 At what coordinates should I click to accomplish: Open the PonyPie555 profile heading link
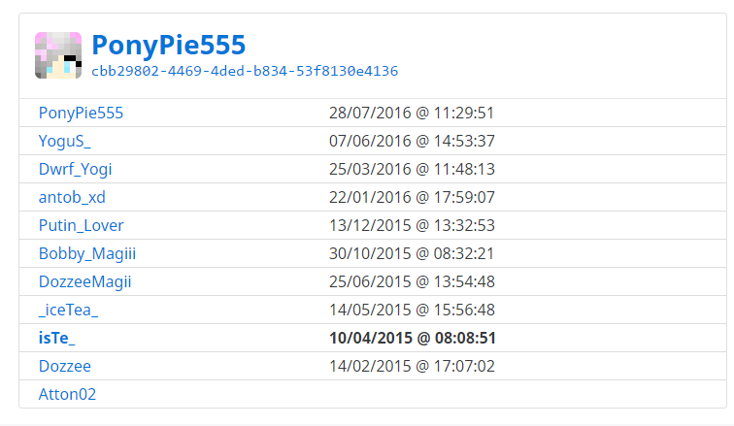[169, 45]
